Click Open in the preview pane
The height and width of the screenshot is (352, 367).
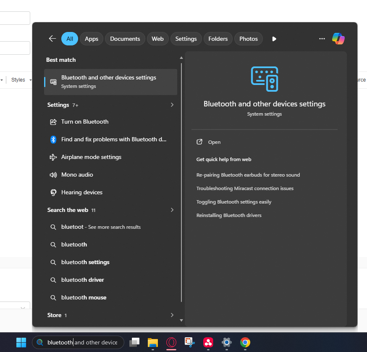209,142
